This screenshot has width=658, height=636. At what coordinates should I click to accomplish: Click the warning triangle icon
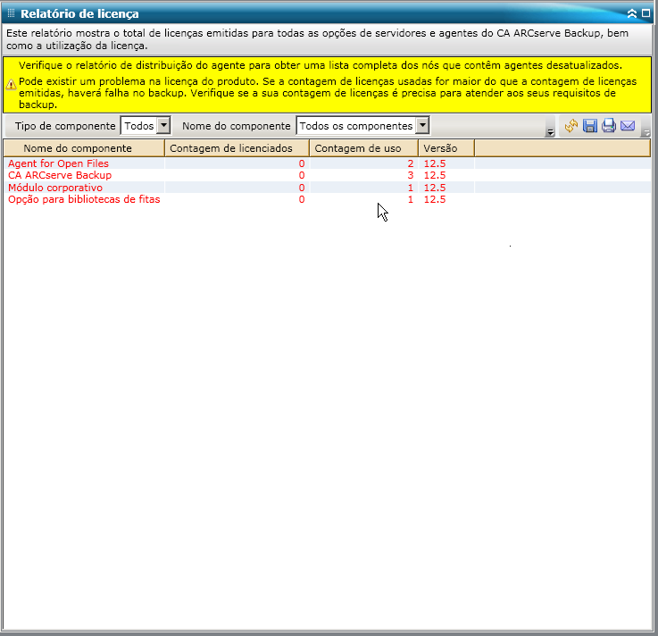[11, 84]
